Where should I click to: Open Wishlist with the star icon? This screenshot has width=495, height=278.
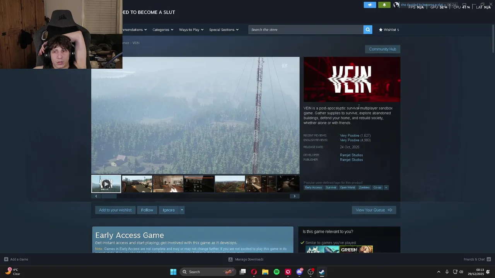pyautogui.click(x=389, y=30)
